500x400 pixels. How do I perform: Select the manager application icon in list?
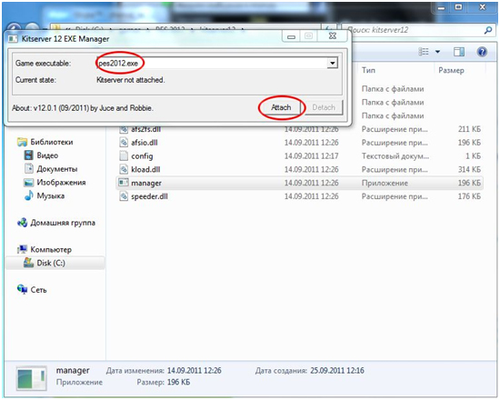pyautogui.click(x=124, y=183)
